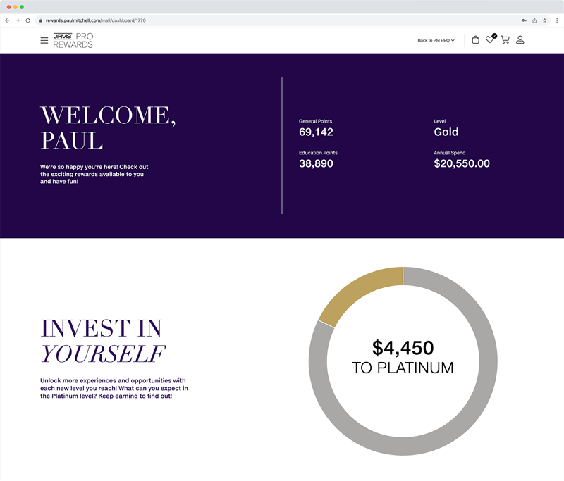Go back to the previous page

pos(7,20)
